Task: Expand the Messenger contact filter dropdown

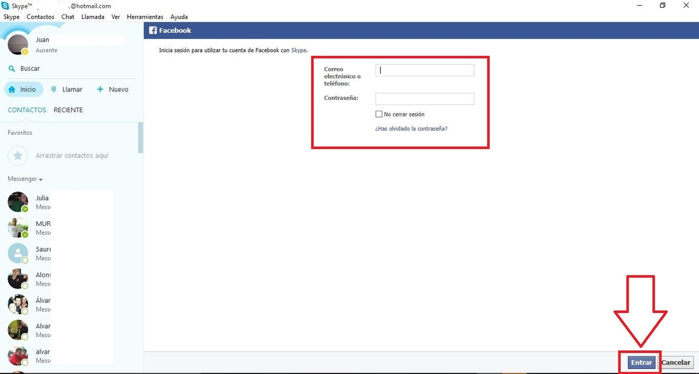Action: (25, 179)
